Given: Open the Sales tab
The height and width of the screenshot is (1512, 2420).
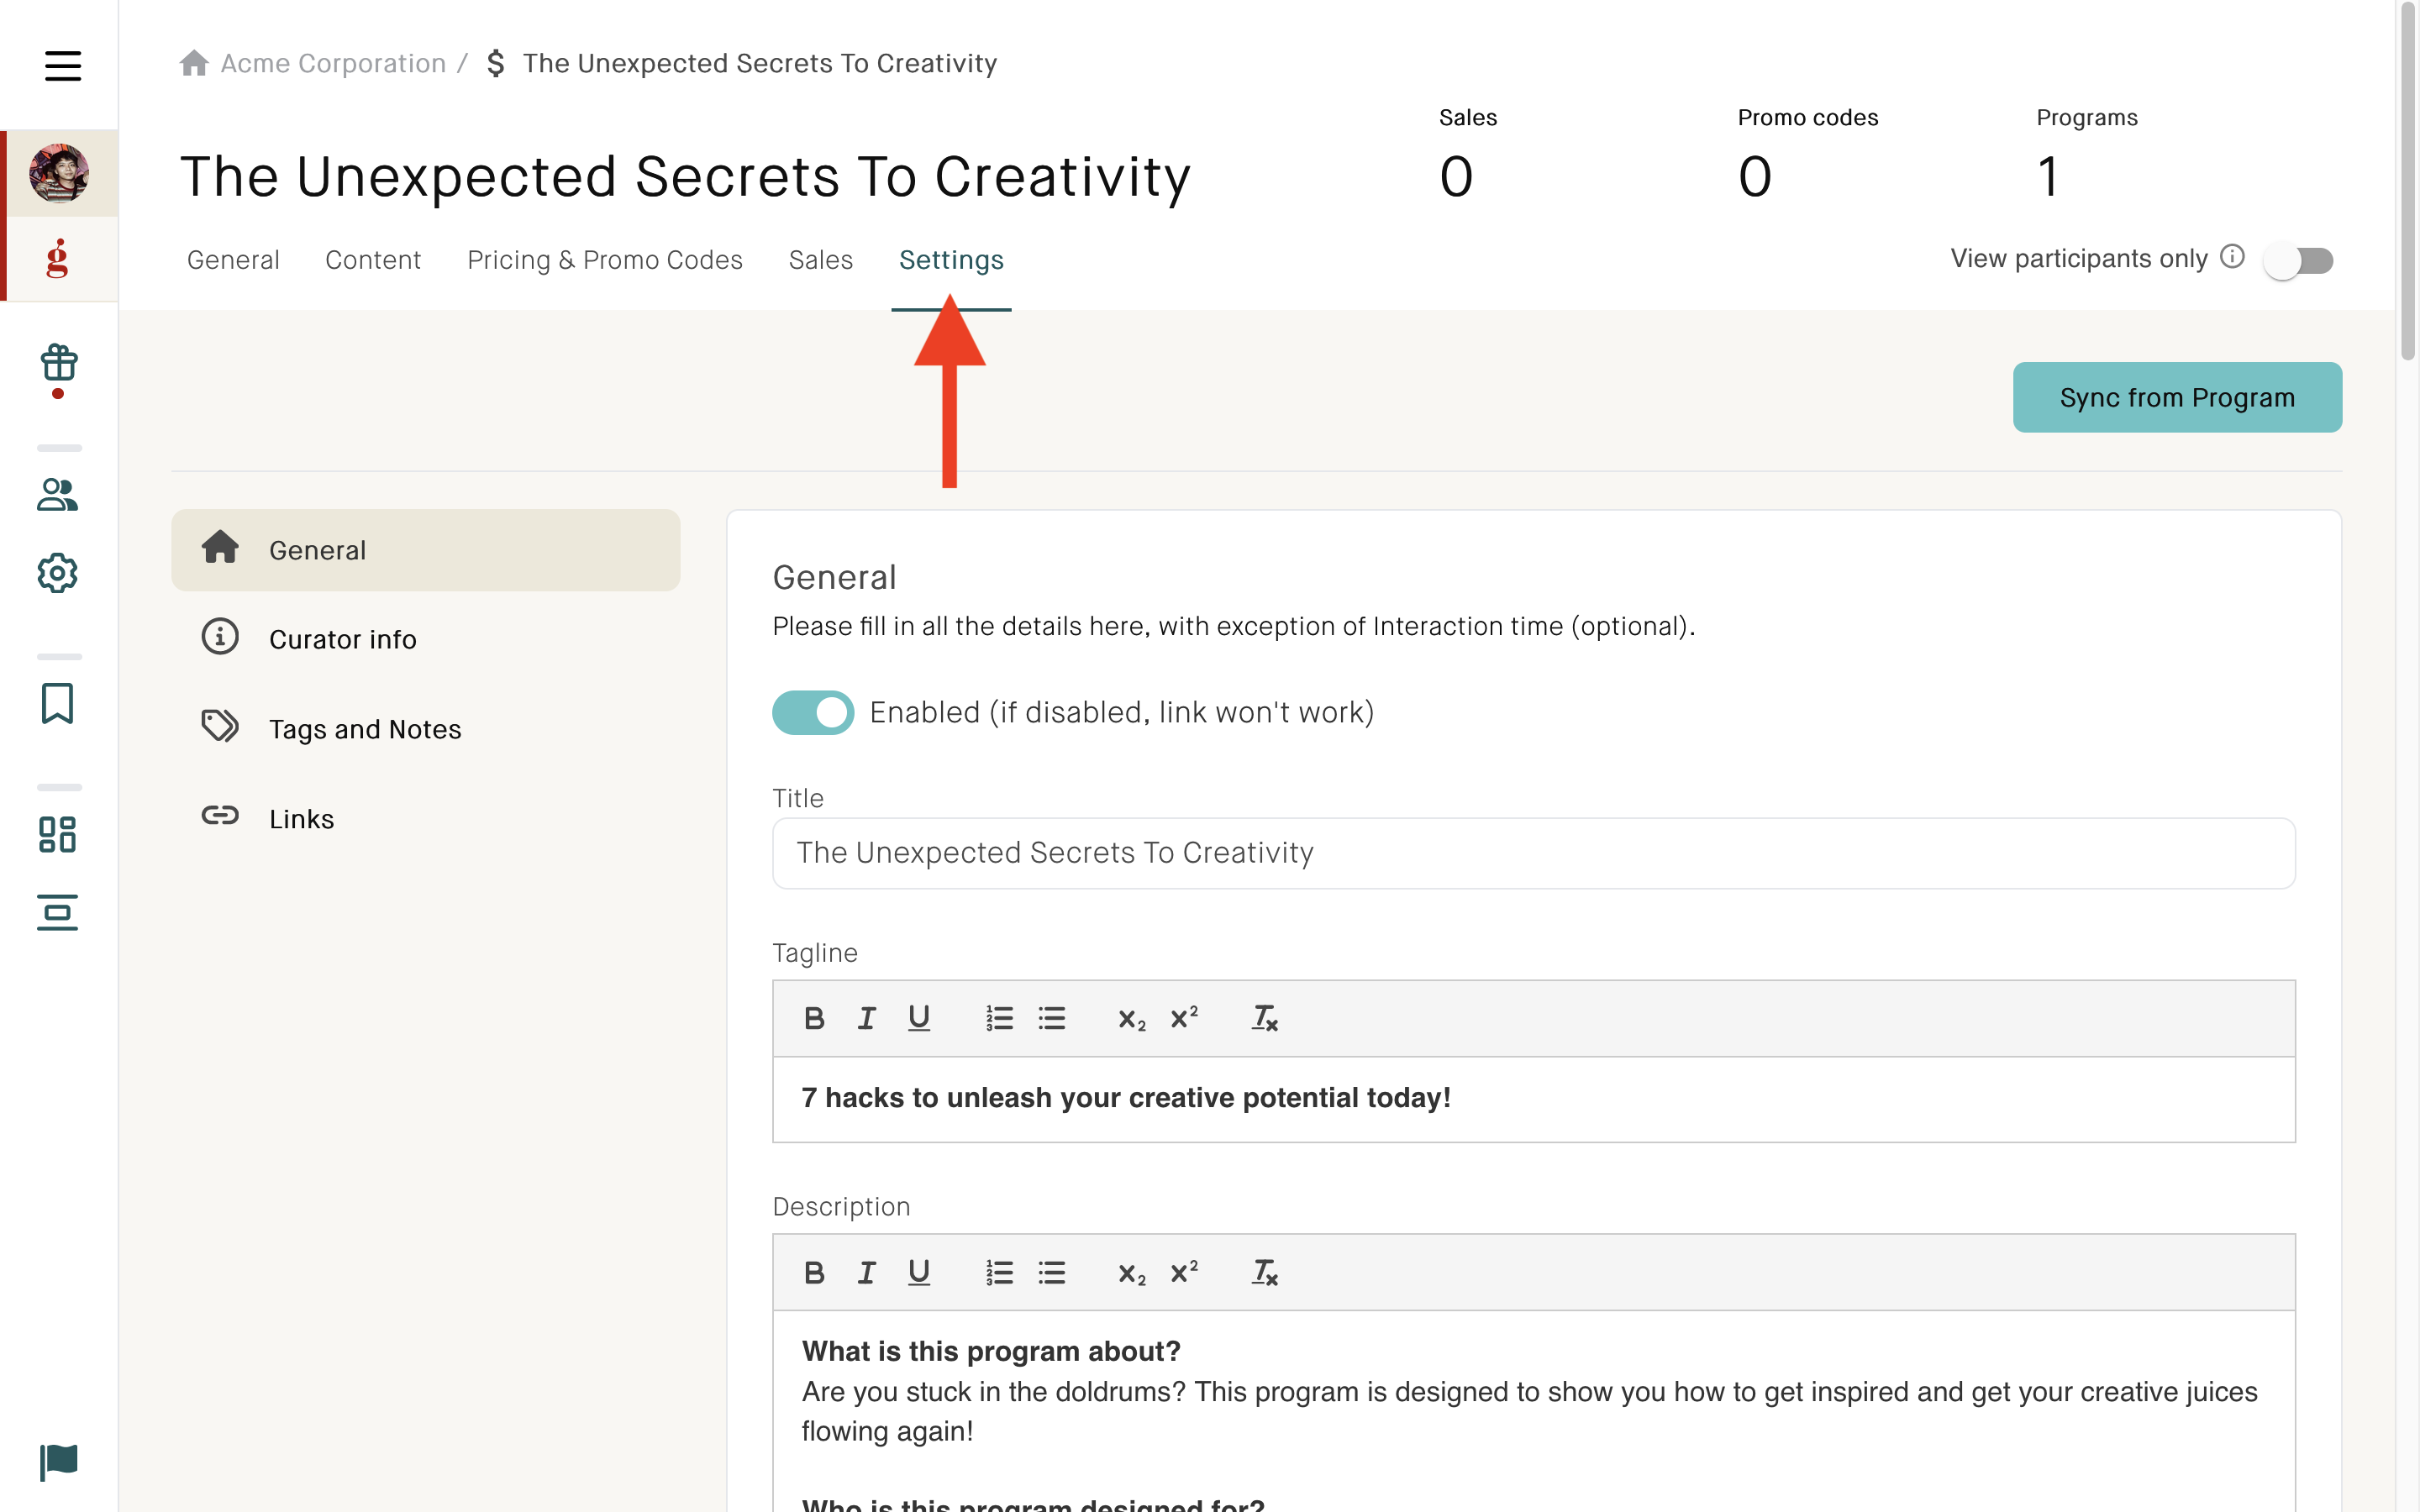Looking at the screenshot, I should click(821, 260).
